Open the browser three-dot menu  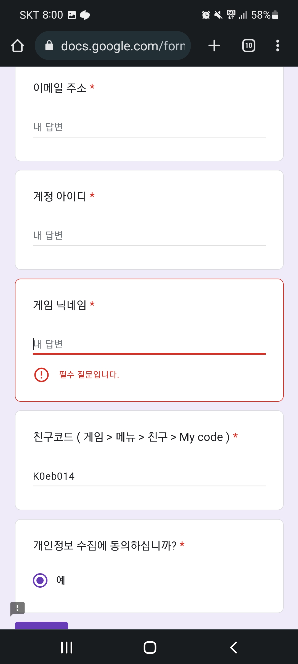(x=278, y=46)
